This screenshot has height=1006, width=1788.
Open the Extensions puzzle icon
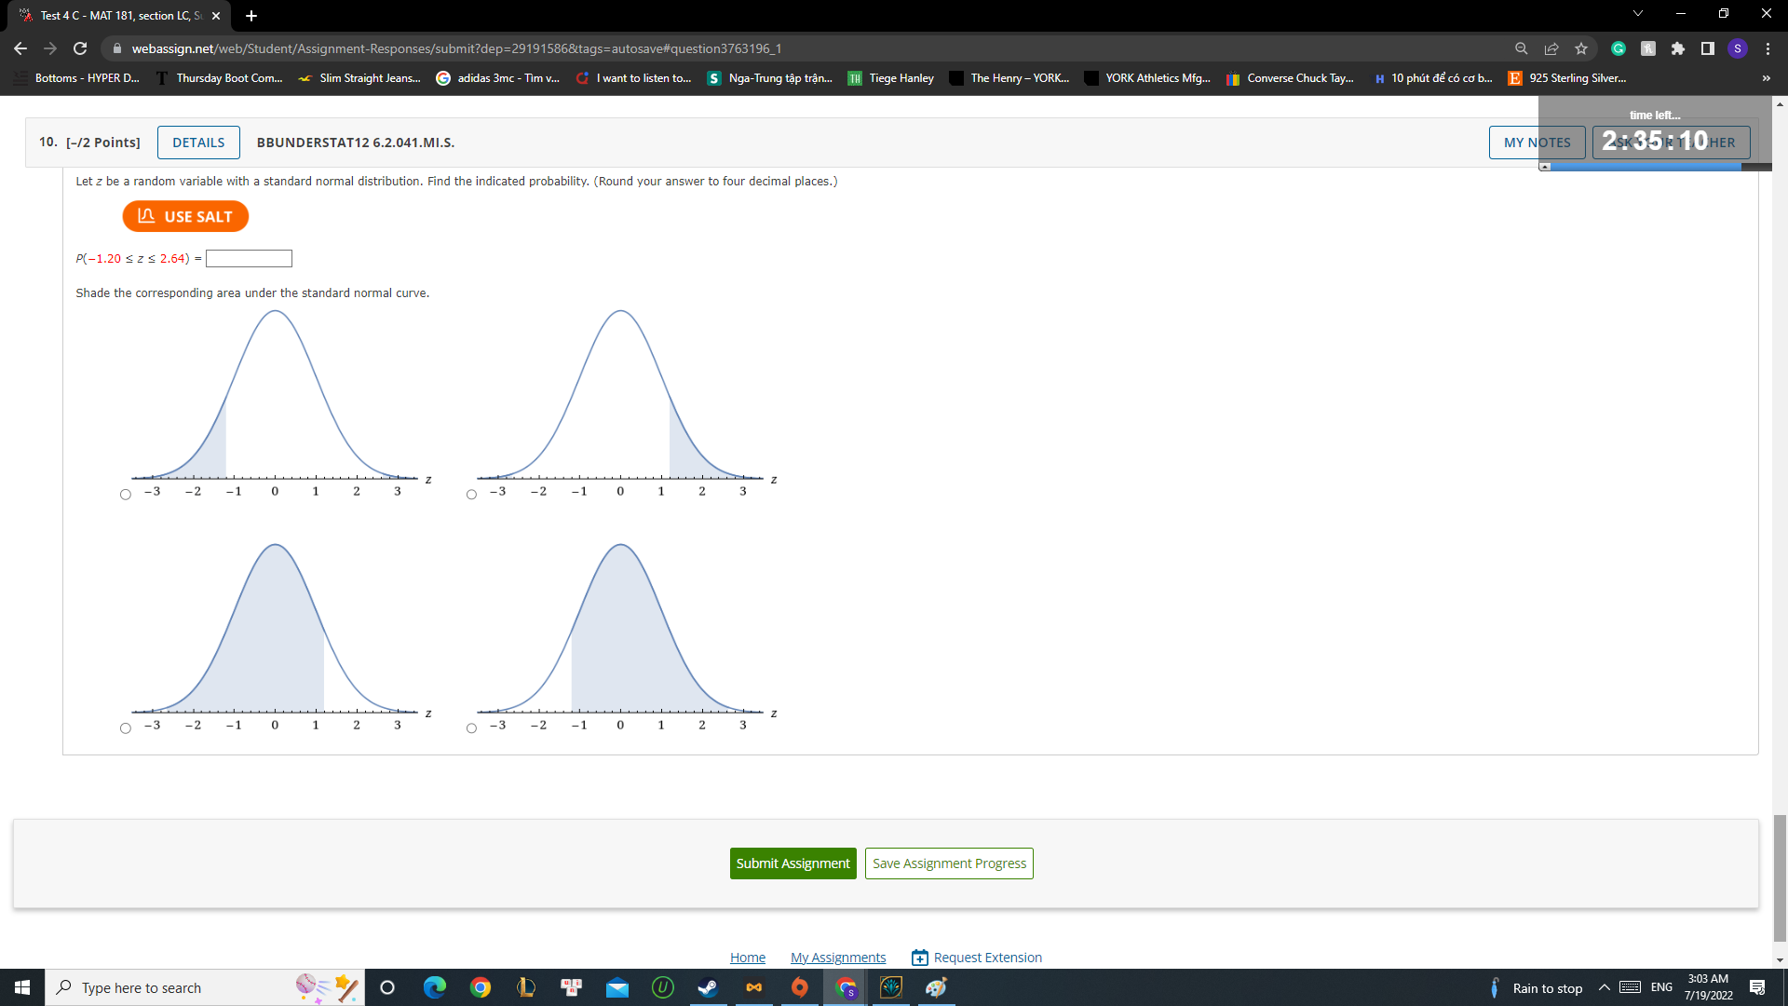[x=1679, y=48]
